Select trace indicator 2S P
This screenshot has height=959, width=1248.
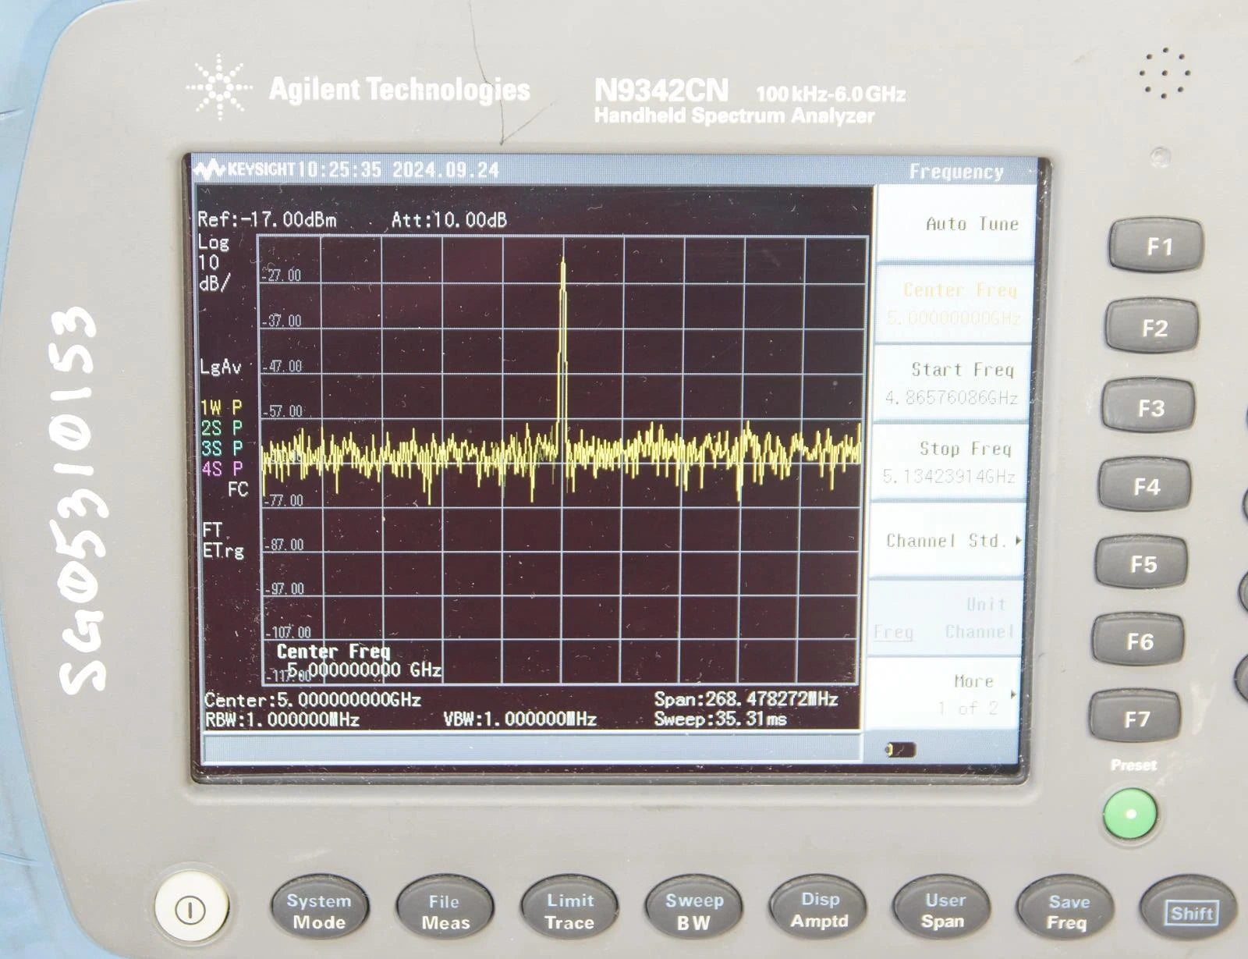tap(222, 428)
